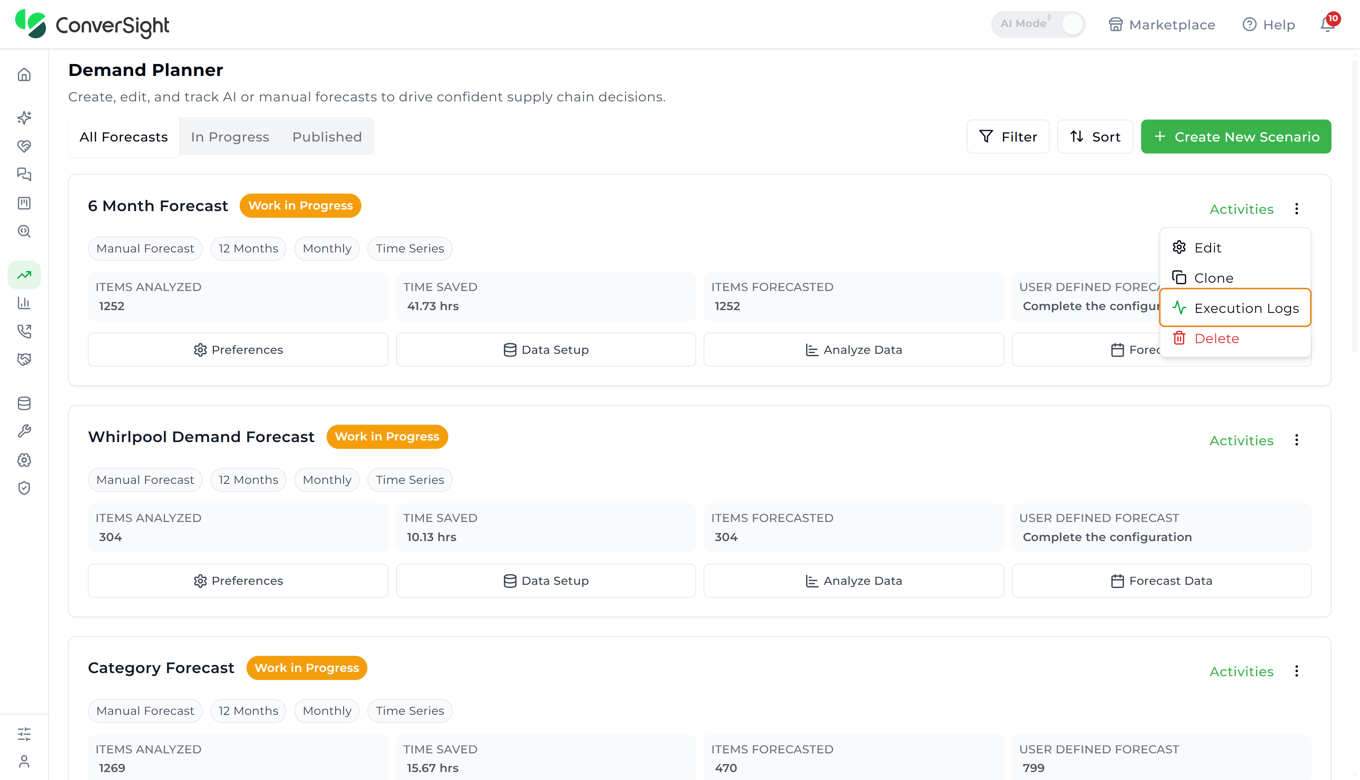Open the bar chart icon in sidebar
Viewport: 1360px width, 780px height.
point(24,303)
